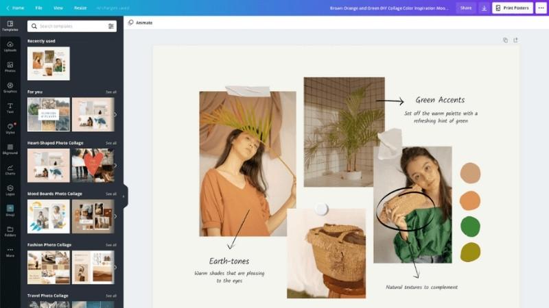Select the olive color swatch circle

point(470,252)
